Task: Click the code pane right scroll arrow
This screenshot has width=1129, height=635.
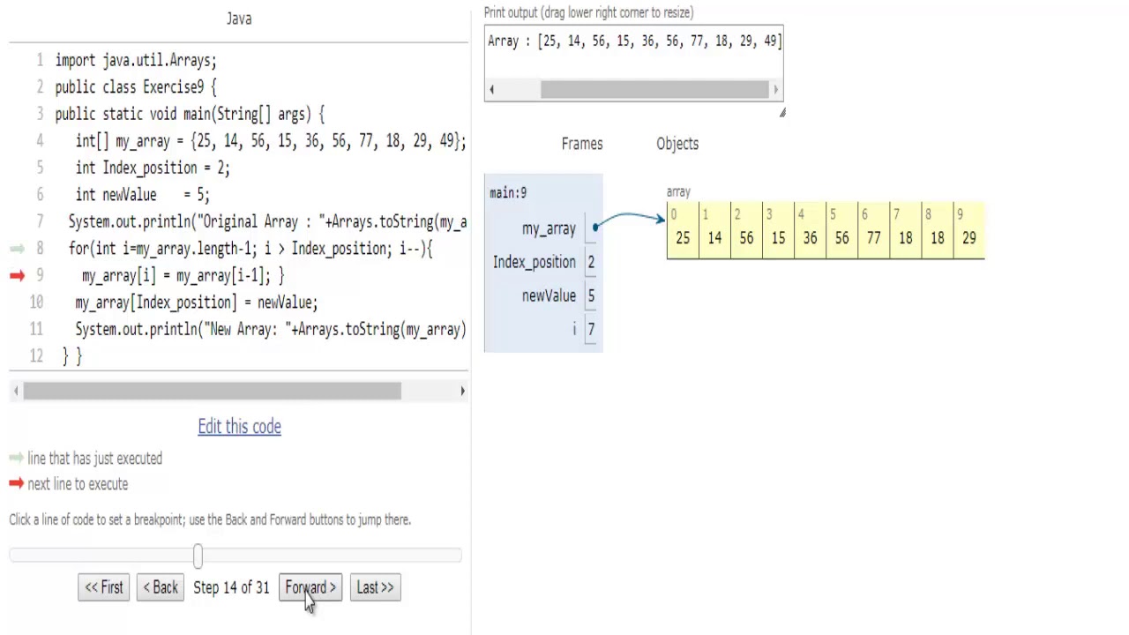Action: 462,391
